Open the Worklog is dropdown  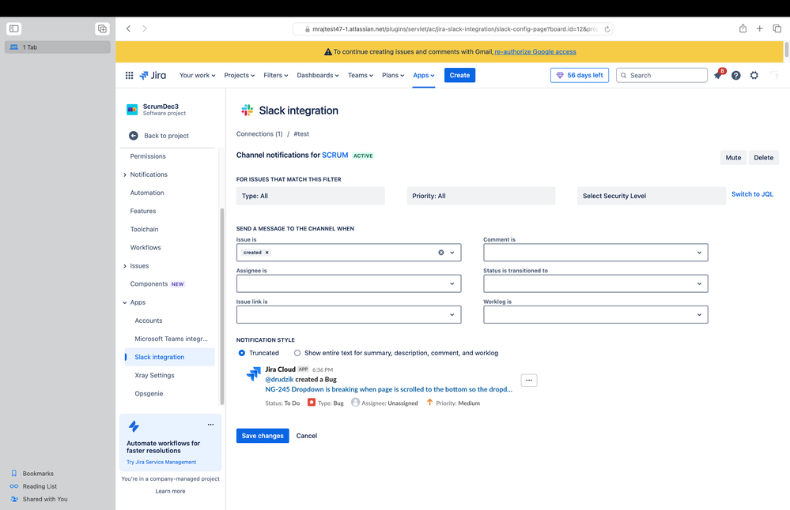[x=595, y=315]
